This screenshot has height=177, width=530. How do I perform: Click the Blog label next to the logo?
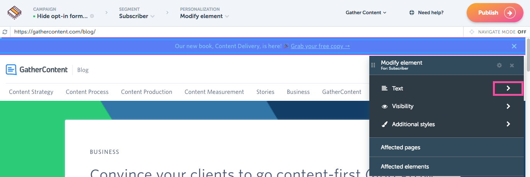(x=83, y=70)
